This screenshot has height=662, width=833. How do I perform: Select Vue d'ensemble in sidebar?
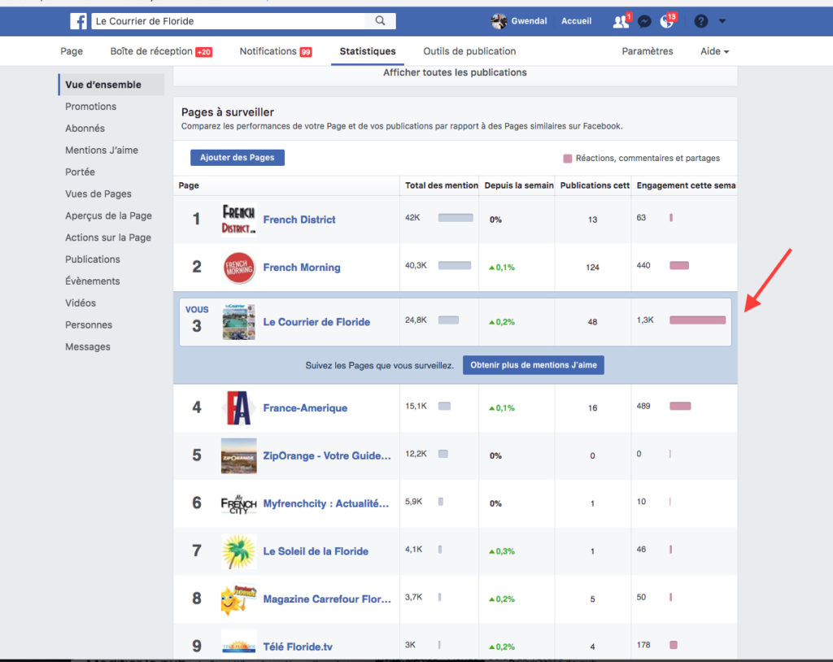pyautogui.click(x=111, y=85)
